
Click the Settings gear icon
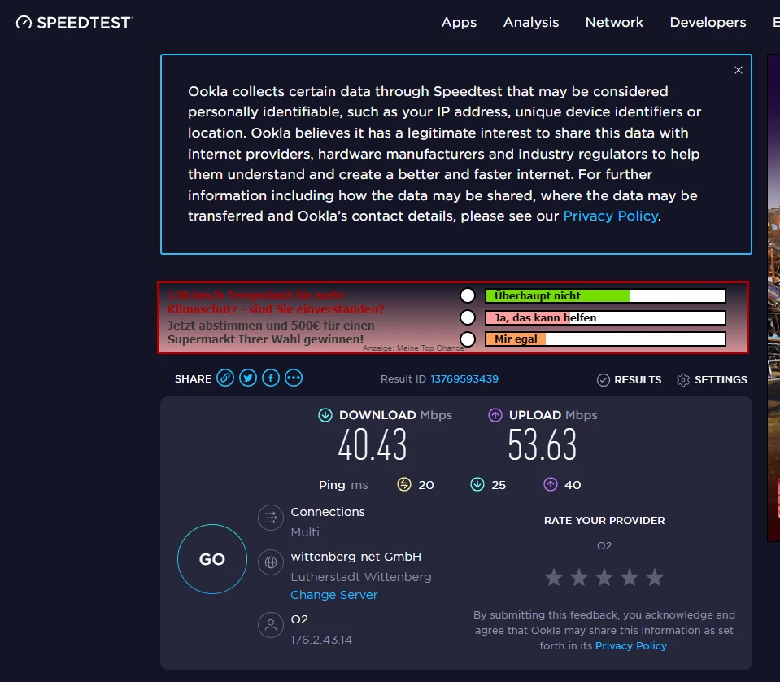683,380
